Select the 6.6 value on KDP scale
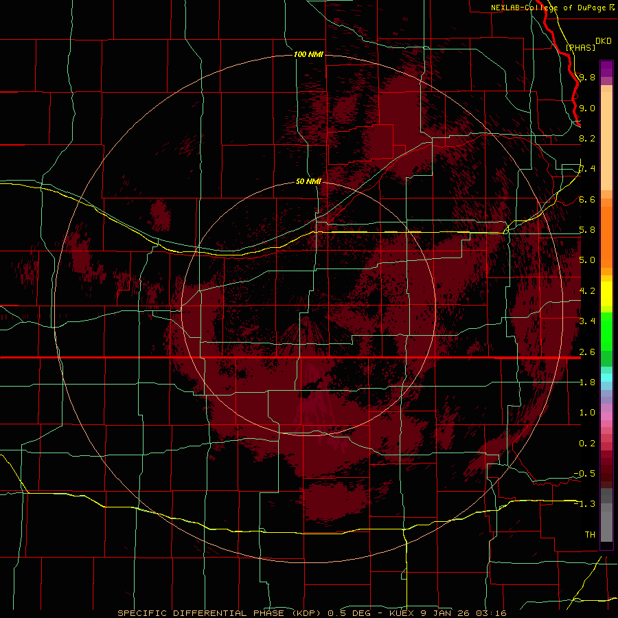Viewport: 618px width, 618px height. (x=587, y=199)
